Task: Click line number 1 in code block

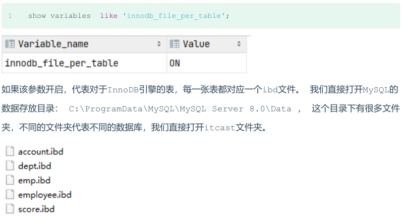Action: coord(10,16)
